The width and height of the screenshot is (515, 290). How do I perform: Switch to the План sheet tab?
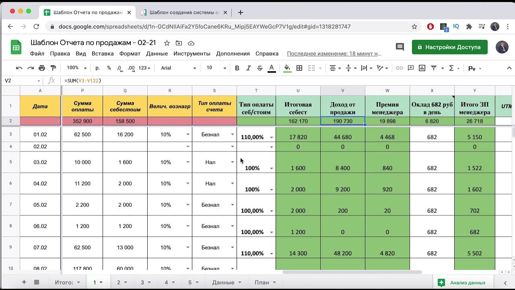pos(262,282)
